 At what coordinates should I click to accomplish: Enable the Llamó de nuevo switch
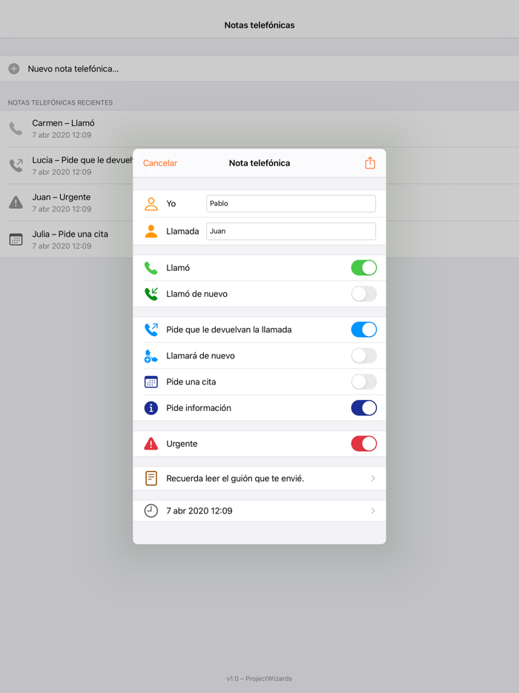click(364, 294)
